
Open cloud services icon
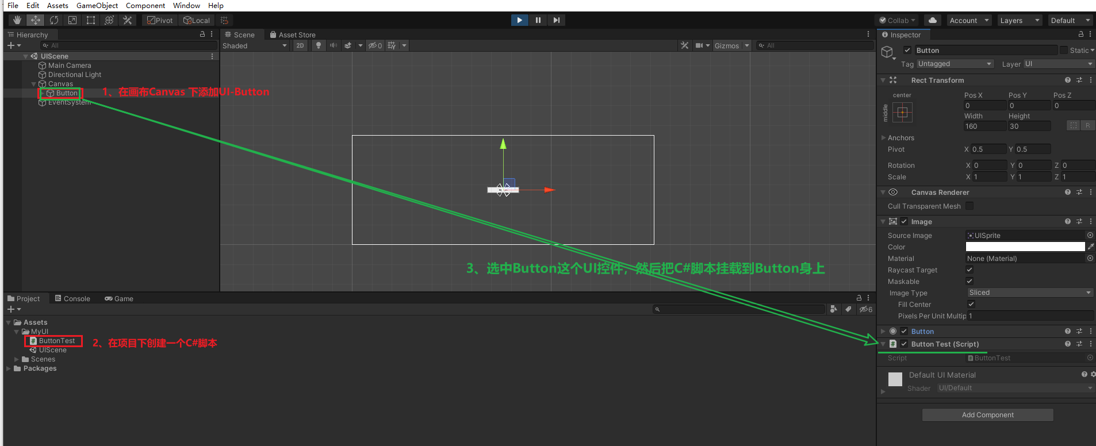(x=933, y=20)
